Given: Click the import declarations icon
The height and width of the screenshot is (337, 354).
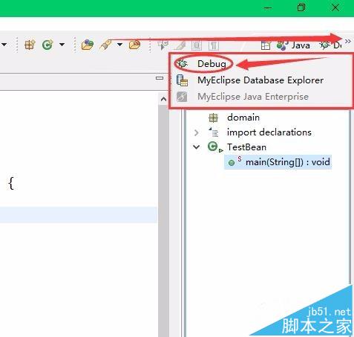Looking at the screenshot, I should [214, 132].
